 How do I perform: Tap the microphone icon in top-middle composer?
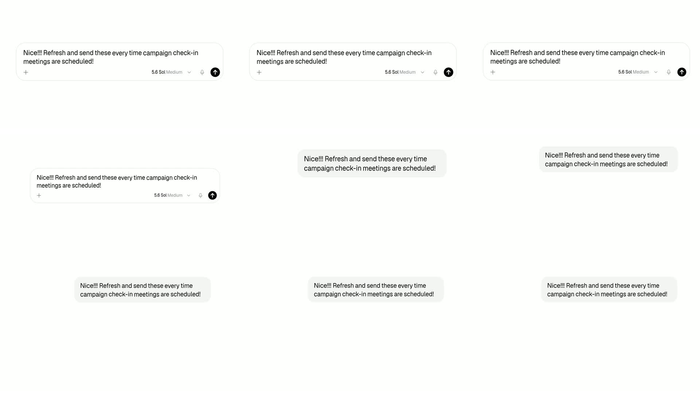point(435,72)
